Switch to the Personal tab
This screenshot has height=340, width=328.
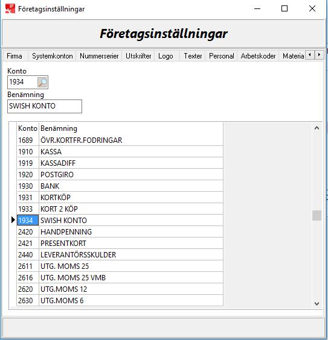click(221, 56)
